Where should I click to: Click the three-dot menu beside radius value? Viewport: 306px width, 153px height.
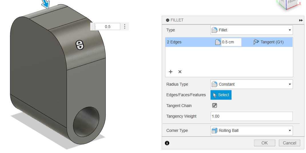[125, 27]
